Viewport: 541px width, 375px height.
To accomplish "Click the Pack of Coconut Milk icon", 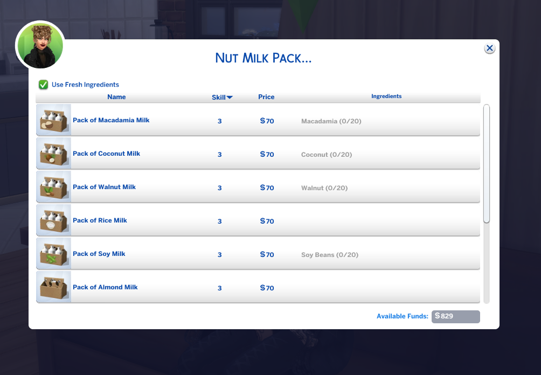I will 53,153.
